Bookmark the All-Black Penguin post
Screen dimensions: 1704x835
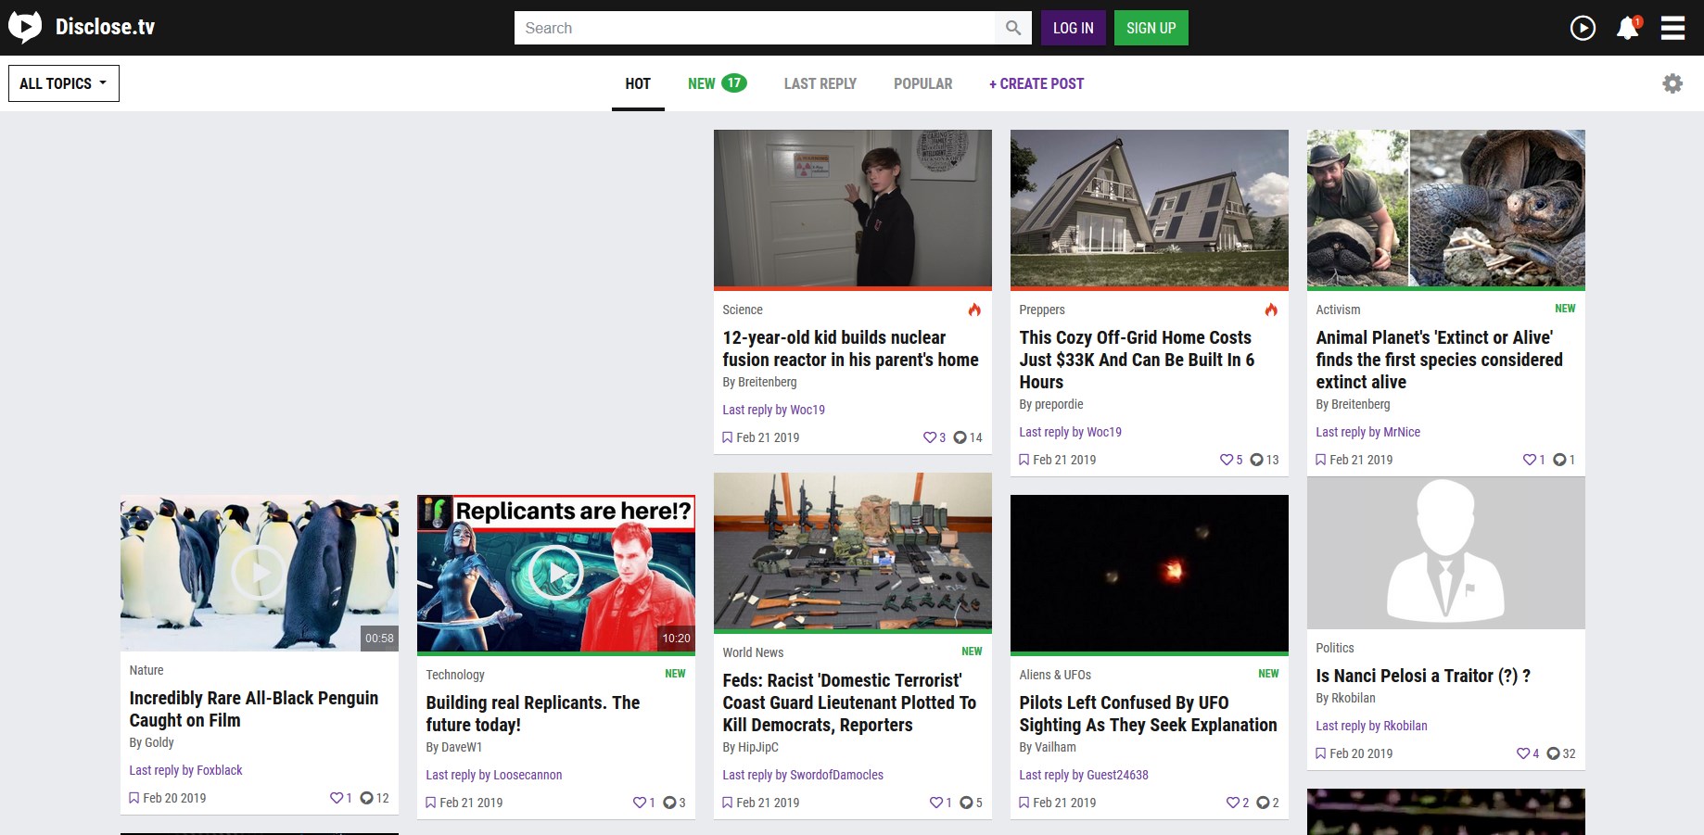pyautogui.click(x=134, y=798)
